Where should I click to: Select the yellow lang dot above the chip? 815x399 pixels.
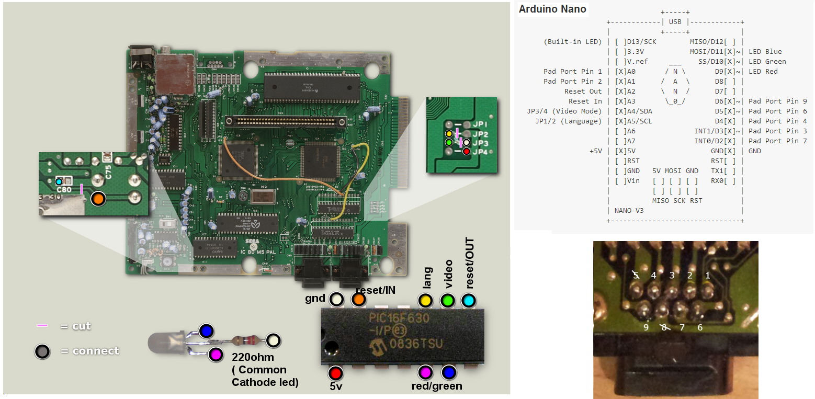[425, 300]
